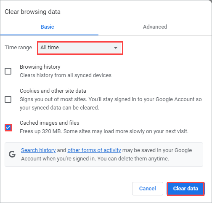The height and width of the screenshot is (203, 212).
Task: Click Cached images and files label
Action: (50, 123)
